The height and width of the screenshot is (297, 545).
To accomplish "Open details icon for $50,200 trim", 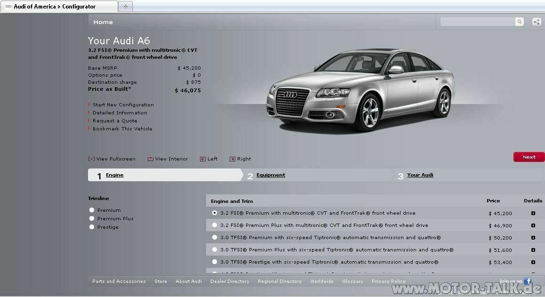I will pos(533,238).
